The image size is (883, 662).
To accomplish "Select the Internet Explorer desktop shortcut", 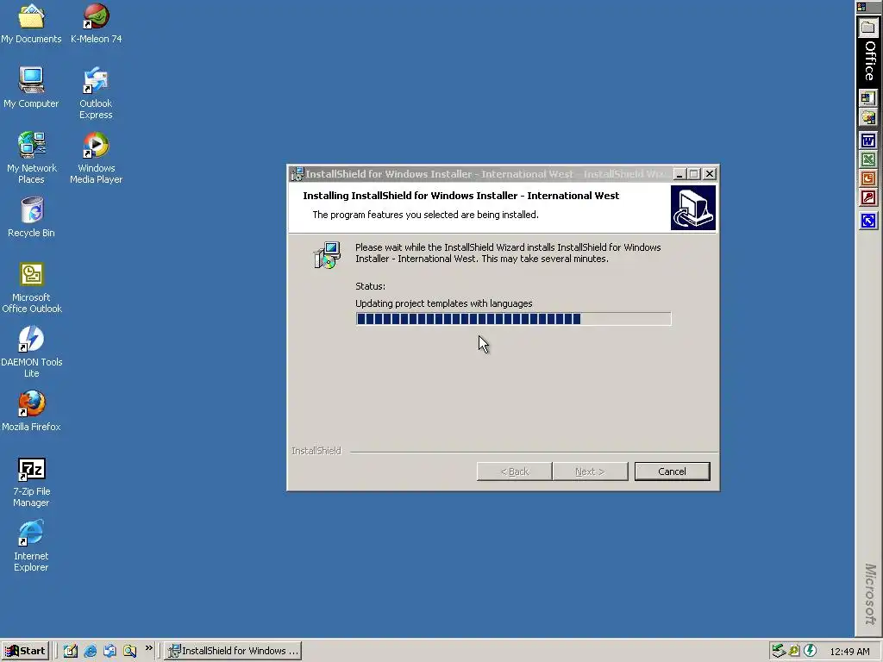I will 31,546.
